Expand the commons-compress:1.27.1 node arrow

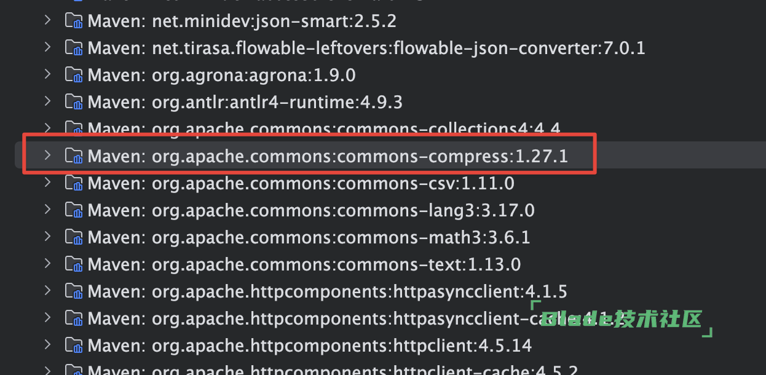click(47, 156)
